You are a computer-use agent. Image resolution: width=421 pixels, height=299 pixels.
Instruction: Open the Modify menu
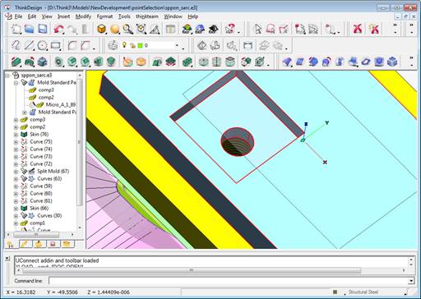(x=83, y=16)
